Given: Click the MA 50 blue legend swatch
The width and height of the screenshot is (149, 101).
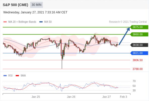Looking at the screenshot, I should [41, 22].
